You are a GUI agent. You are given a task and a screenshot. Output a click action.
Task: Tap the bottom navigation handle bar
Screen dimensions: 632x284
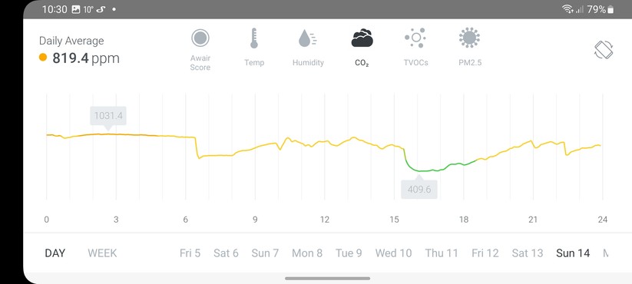pos(327,279)
